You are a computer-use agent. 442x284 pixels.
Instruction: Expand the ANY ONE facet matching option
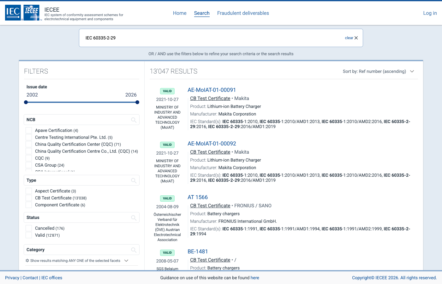click(x=126, y=261)
